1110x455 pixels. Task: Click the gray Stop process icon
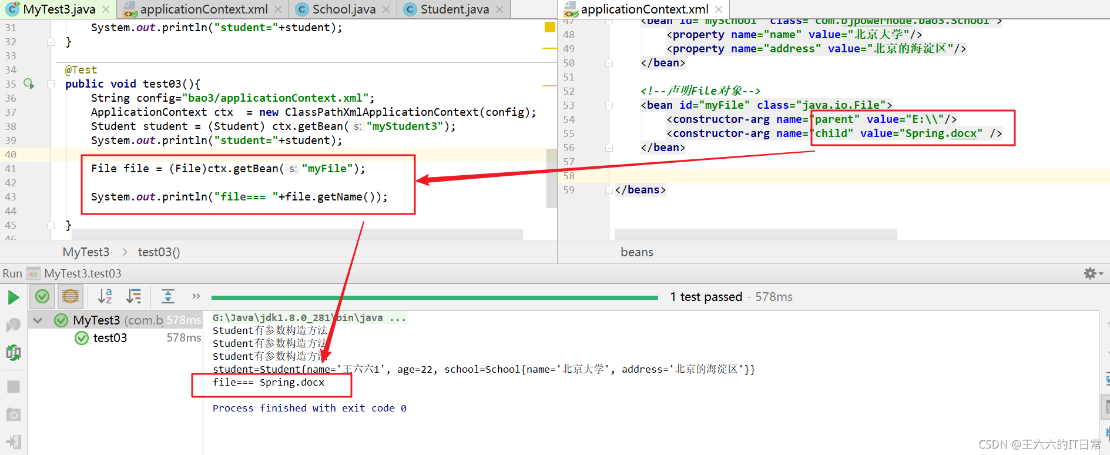coord(13,387)
